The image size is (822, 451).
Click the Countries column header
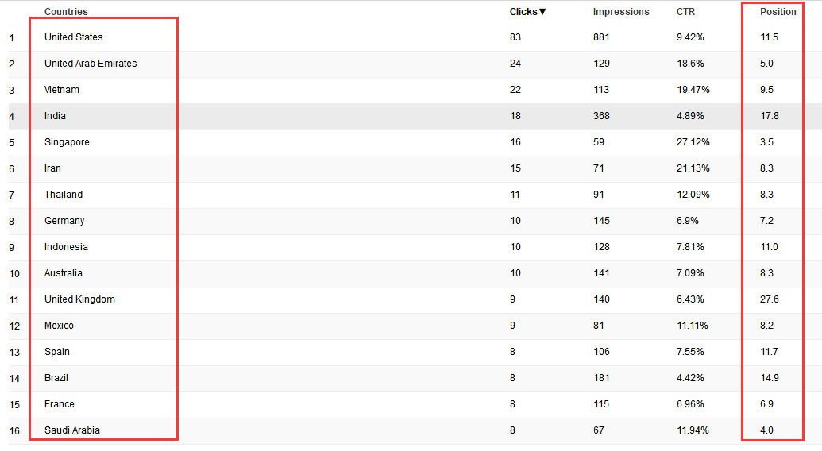[66, 12]
